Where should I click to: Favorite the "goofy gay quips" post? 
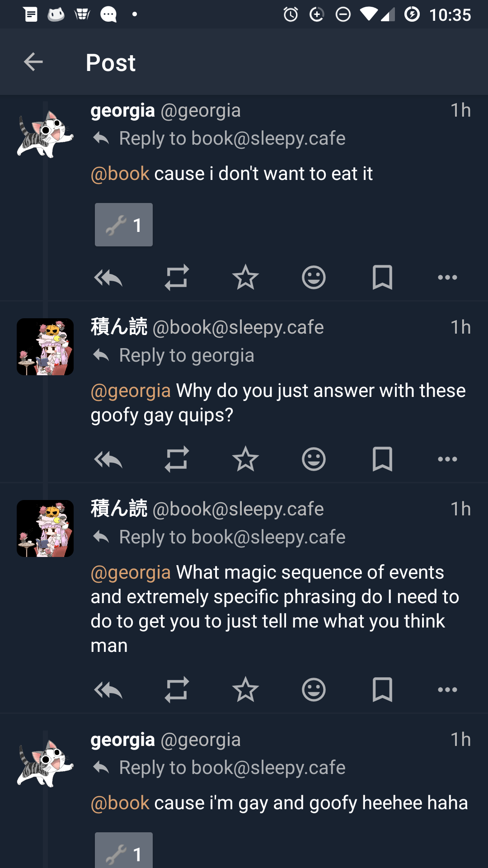pyautogui.click(x=245, y=459)
